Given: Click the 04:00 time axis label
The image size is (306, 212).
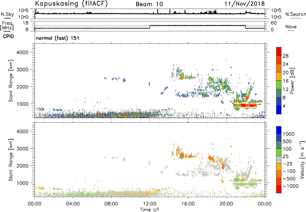Looking at the screenshot, I should [x=73, y=204].
